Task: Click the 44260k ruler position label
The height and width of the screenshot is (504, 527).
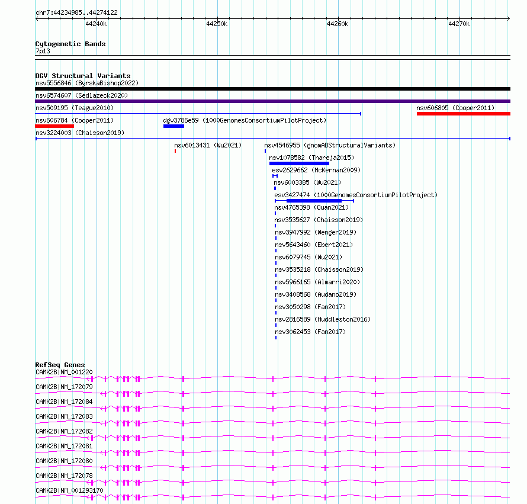Action: point(338,24)
